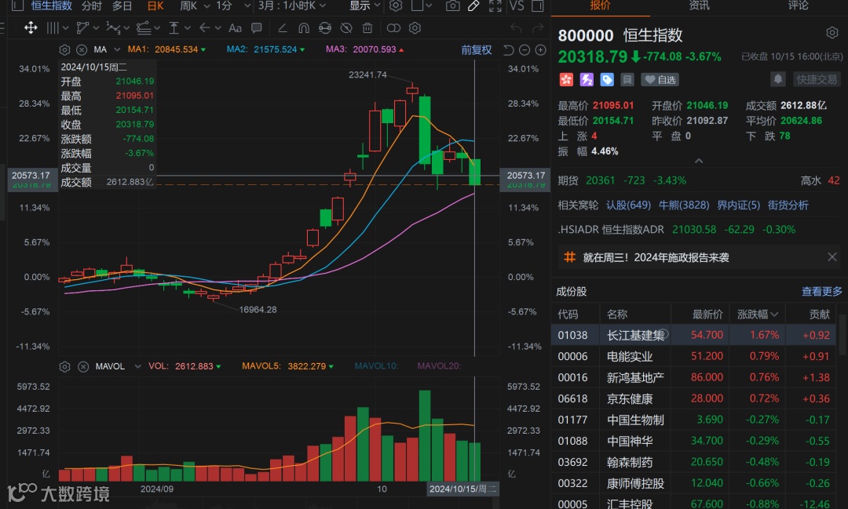Expand the parallel lines drawing tool dropdown
Screen dimensions: 848x509
(65, 28)
